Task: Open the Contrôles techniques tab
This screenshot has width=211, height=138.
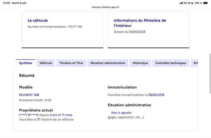Action: [171, 63]
